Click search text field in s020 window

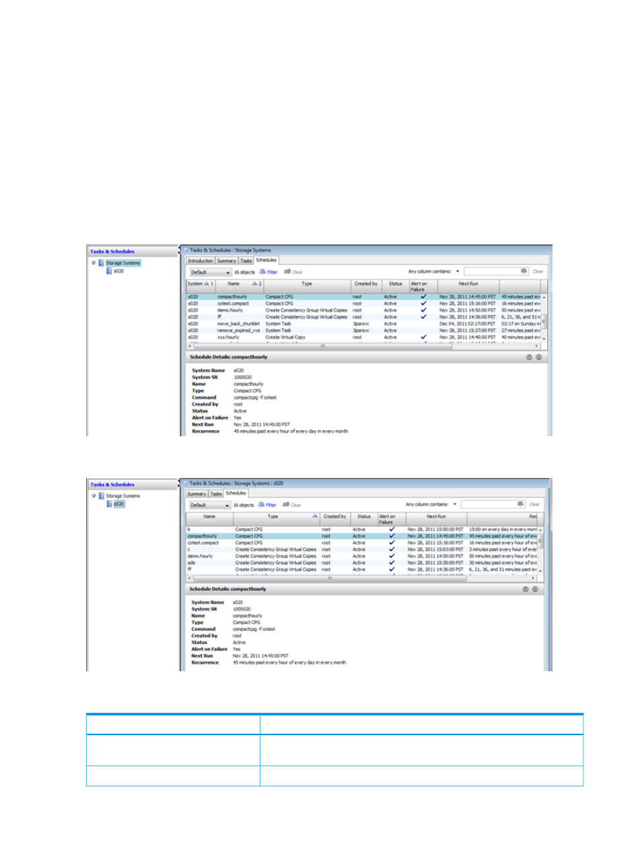pyautogui.click(x=493, y=504)
